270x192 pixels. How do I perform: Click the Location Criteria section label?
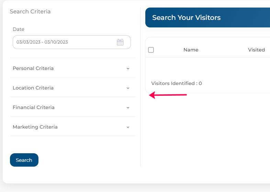coord(33,88)
